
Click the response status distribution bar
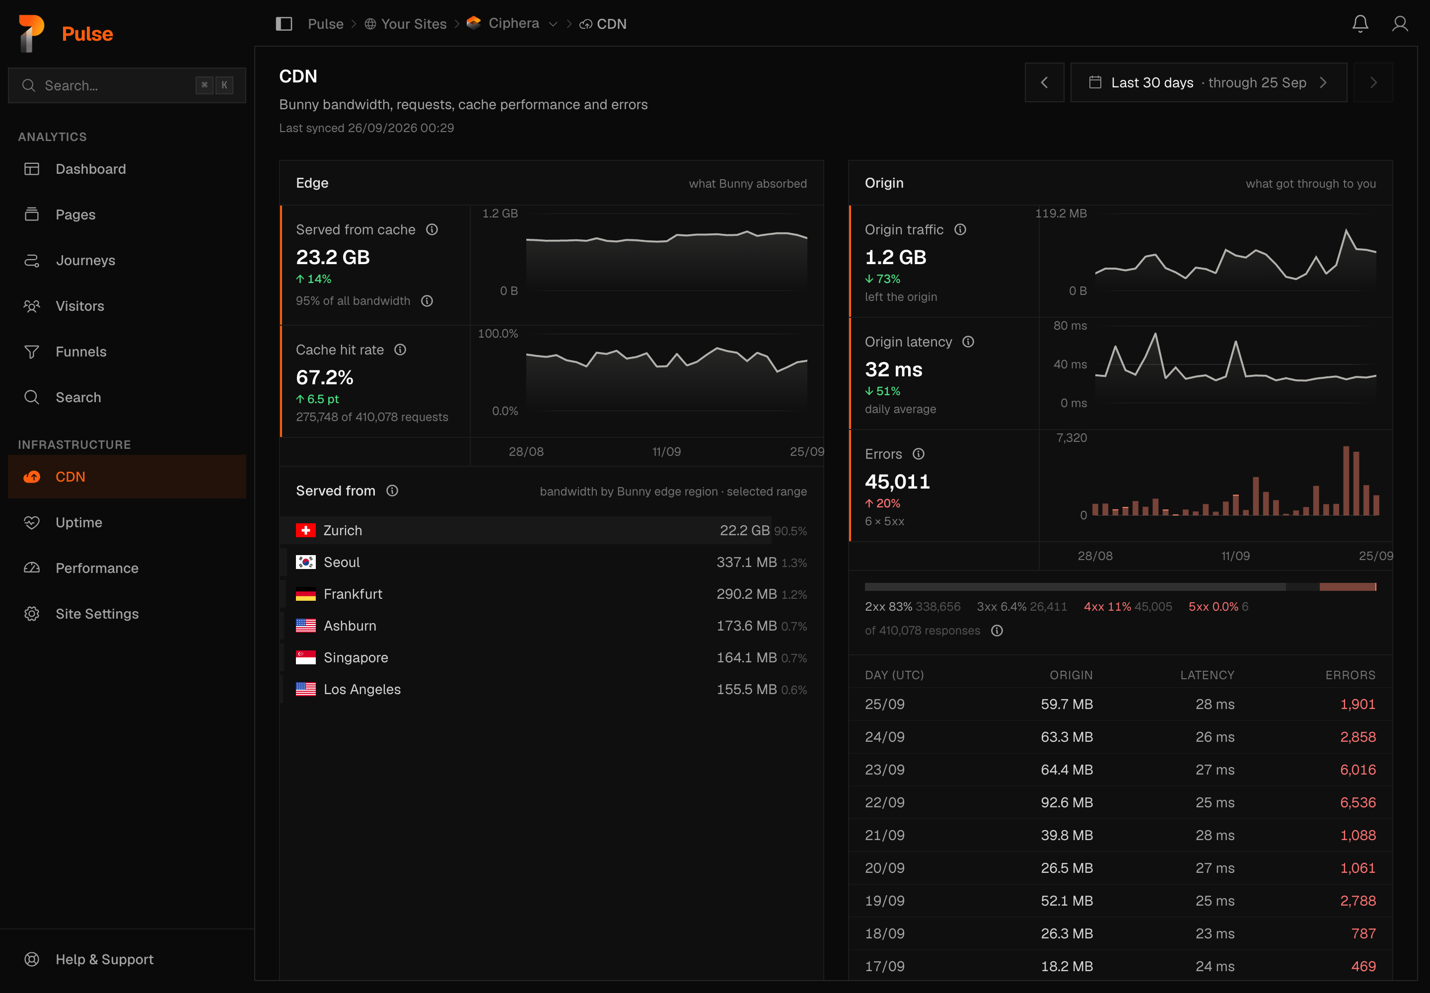click(x=1120, y=587)
